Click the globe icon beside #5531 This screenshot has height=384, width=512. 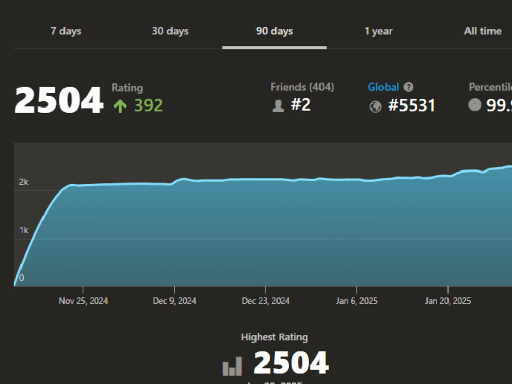click(375, 106)
